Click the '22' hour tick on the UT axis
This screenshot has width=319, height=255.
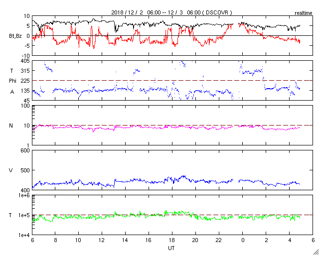219,240
